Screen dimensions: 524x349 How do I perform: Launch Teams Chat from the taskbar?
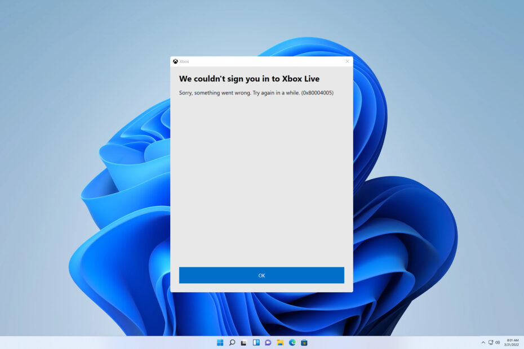268,342
